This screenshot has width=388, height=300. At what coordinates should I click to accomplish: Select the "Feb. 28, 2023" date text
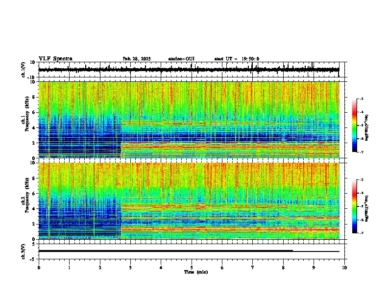click(137, 59)
